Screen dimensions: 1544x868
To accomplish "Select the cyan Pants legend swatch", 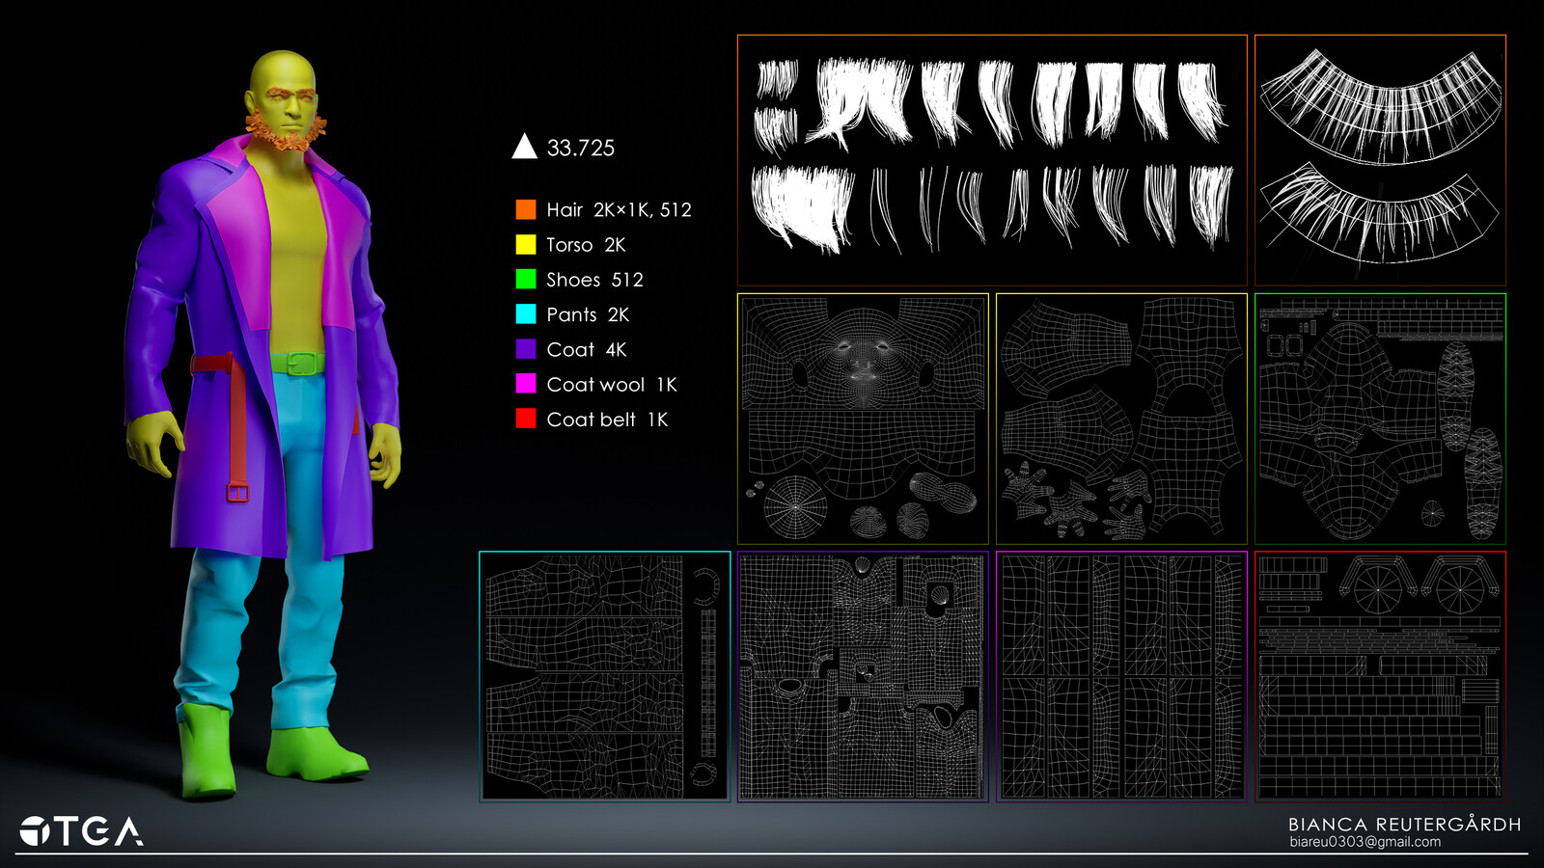I will click(525, 313).
